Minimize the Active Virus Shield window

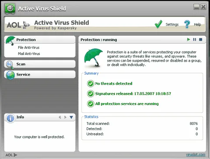[x=196, y=7]
